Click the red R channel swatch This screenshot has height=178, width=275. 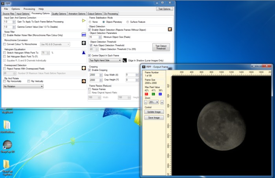147,94
